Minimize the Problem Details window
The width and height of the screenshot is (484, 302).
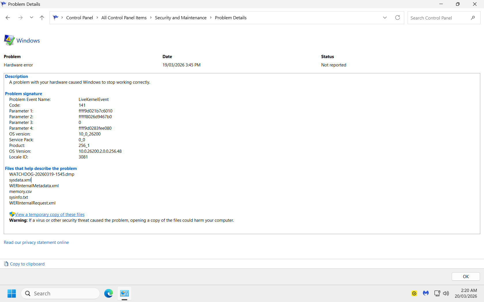click(441, 4)
